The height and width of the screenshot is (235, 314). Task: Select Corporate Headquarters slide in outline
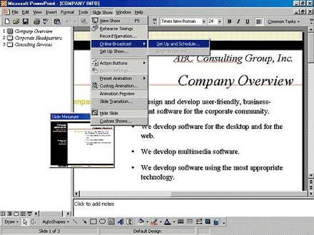38,38
